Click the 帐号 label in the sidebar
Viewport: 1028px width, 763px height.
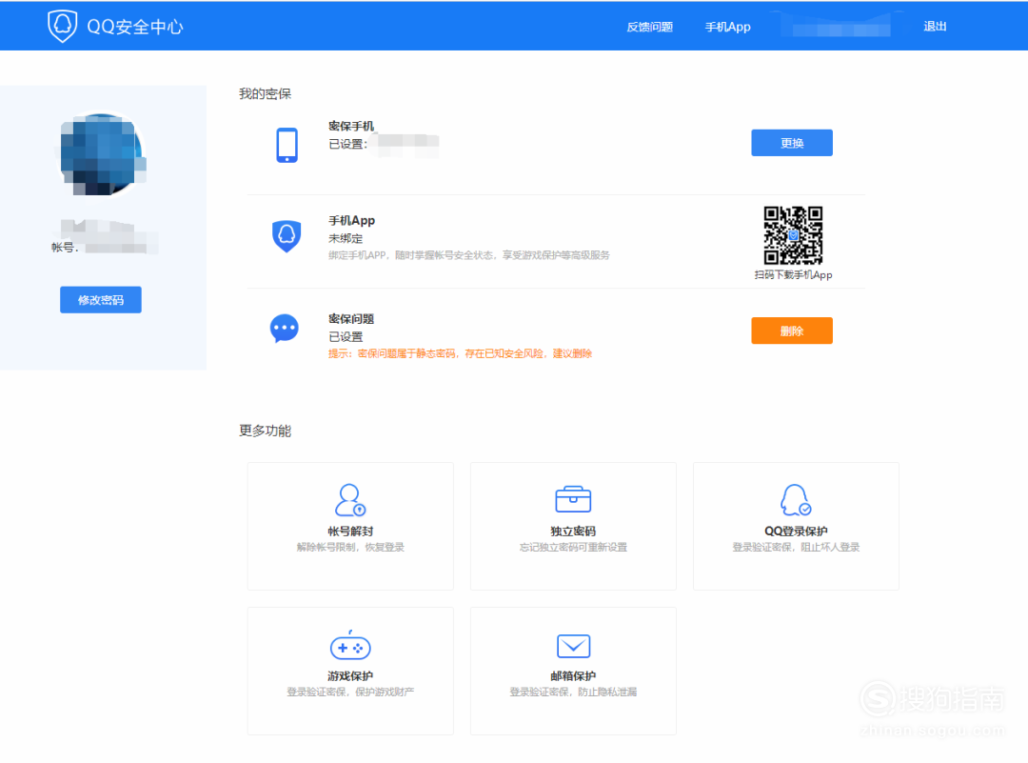pos(65,248)
